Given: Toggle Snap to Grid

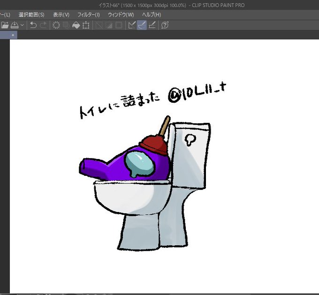Looking at the screenshot, I should pyautogui.click(x=152, y=25).
